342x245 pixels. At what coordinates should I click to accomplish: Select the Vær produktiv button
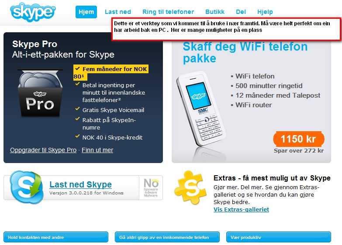tap(279, 237)
